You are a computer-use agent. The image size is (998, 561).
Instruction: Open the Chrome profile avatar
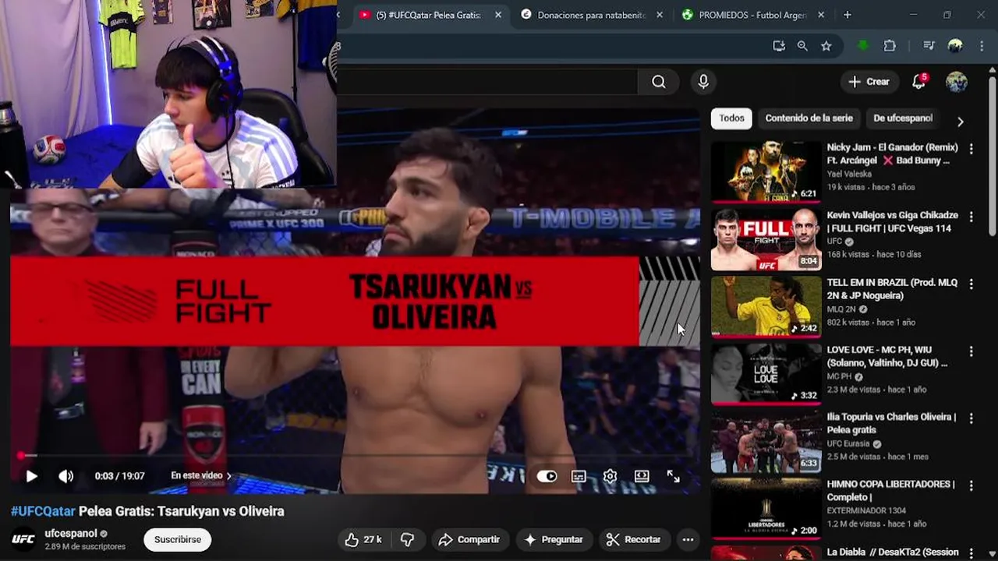pos(955,46)
